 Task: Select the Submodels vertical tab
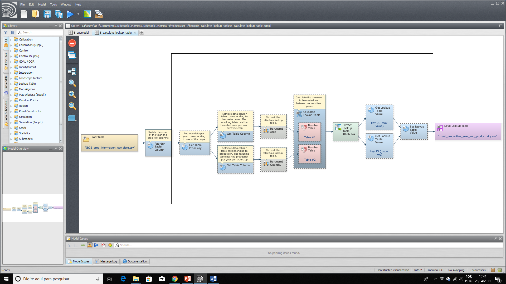pos(6,85)
